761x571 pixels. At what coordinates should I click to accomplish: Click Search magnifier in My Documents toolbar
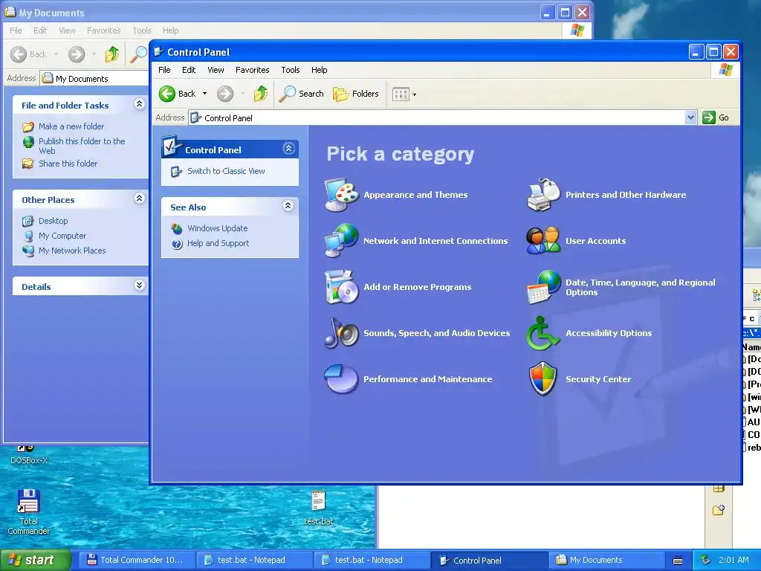coord(138,54)
